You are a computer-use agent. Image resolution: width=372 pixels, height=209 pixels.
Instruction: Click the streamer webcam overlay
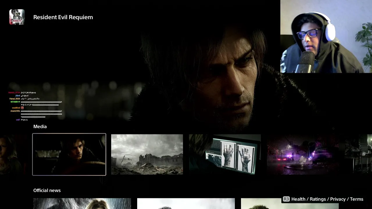(x=326, y=36)
